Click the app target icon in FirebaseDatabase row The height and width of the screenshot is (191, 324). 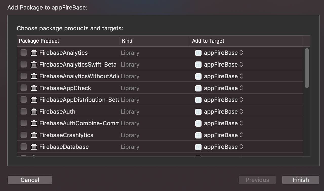[x=198, y=147]
